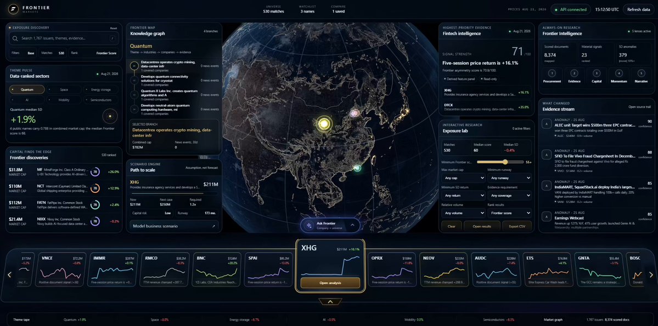658x326 pixels.
Task: Open the Minimum runway dropdown
Action: pos(509,178)
